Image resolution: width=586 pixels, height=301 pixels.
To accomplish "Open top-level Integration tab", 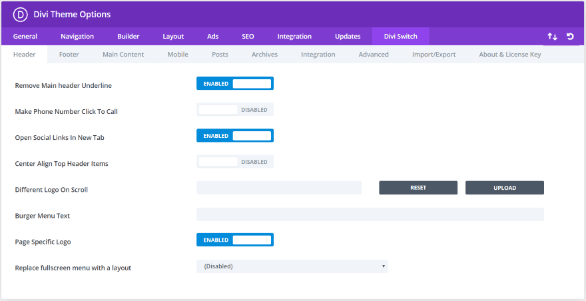I will tap(294, 36).
